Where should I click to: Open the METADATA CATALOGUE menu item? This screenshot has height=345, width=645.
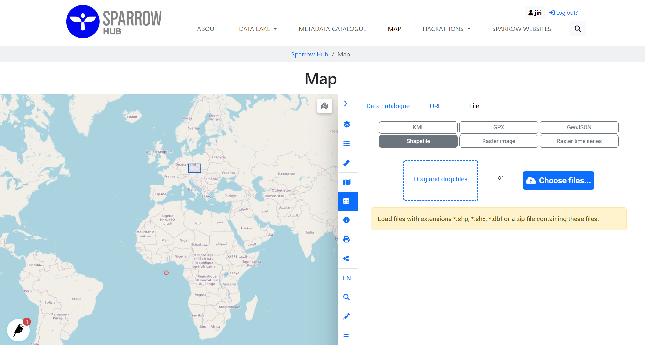(x=332, y=29)
